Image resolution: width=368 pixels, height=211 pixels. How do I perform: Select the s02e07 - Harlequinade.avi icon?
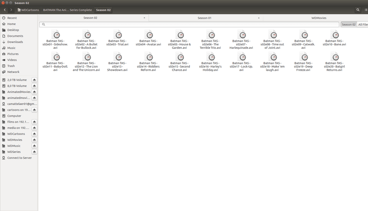click(241, 34)
